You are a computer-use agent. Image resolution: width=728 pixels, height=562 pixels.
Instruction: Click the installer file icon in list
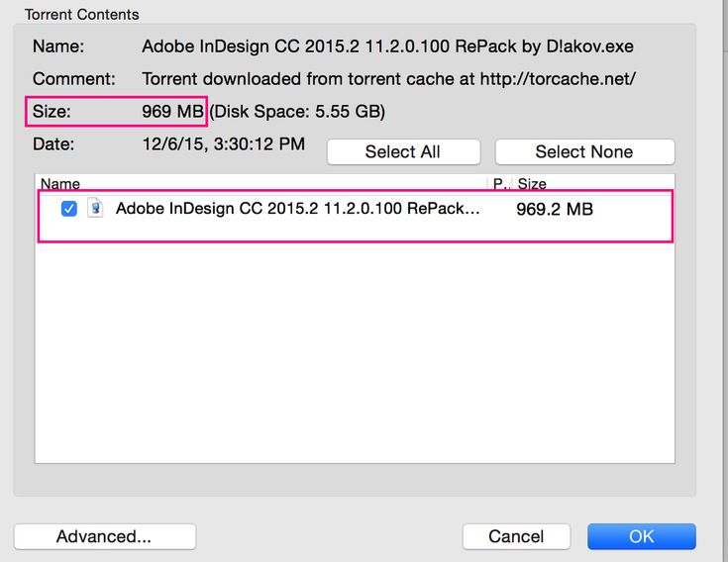tap(95, 208)
